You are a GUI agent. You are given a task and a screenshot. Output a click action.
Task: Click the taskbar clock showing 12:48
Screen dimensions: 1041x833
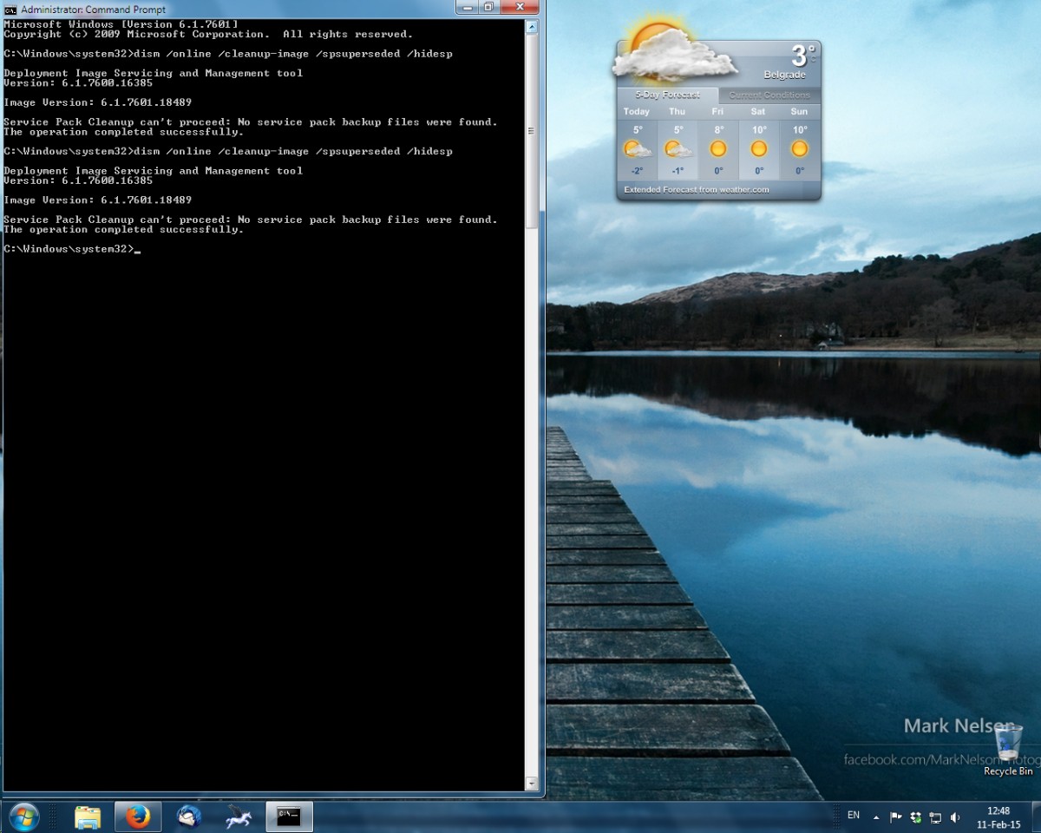[x=998, y=817]
